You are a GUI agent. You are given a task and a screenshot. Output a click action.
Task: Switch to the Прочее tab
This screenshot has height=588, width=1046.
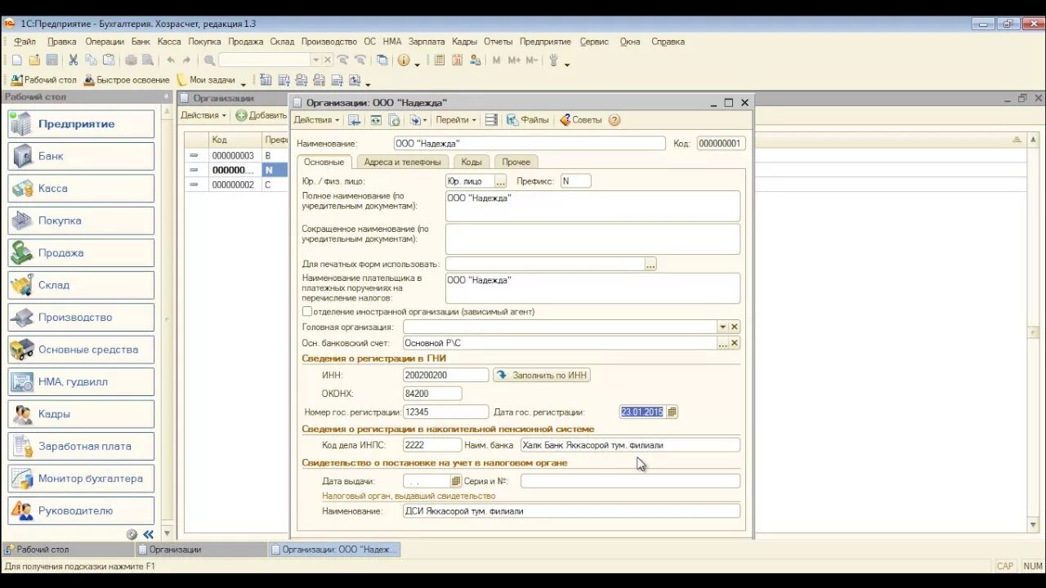516,162
